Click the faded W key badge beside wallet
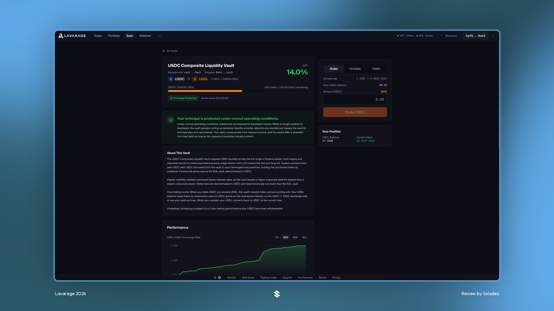The width and height of the screenshot is (554, 311). point(493,36)
